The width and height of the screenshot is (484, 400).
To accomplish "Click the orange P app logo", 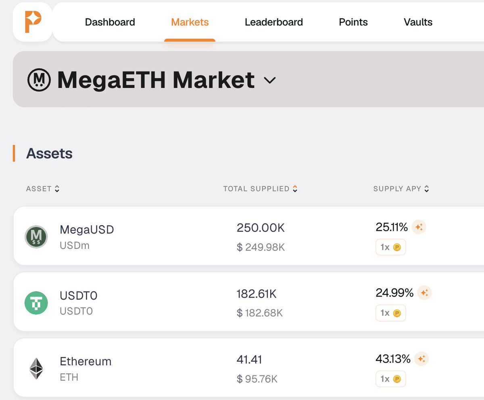I will pos(33,22).
